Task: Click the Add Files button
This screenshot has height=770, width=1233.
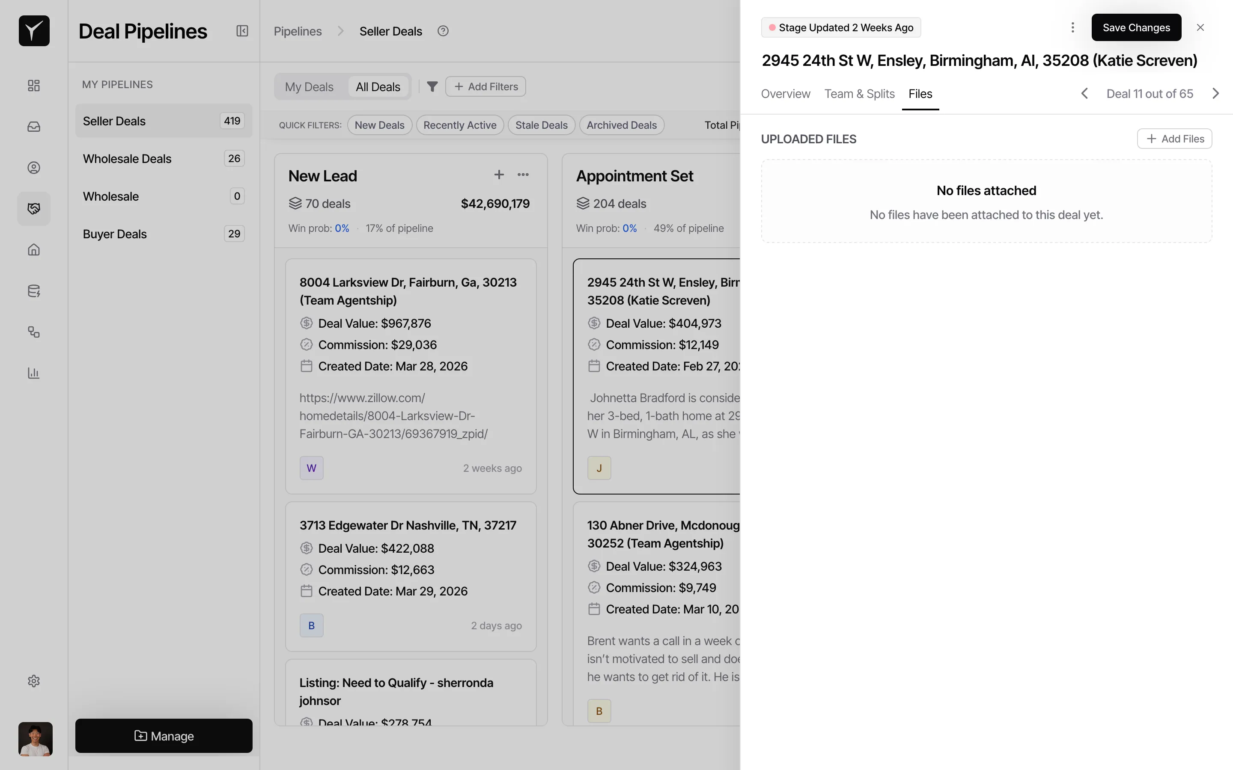Action: click(1174, 139)
